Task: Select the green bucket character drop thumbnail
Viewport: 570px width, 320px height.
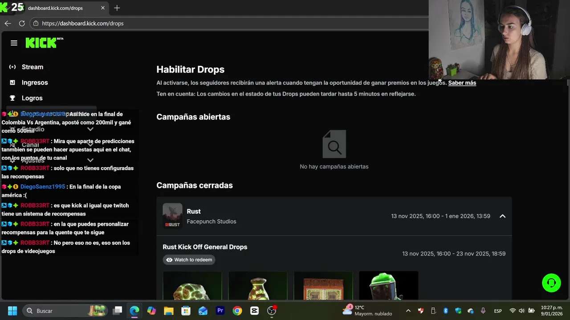Action: [389, 285]
